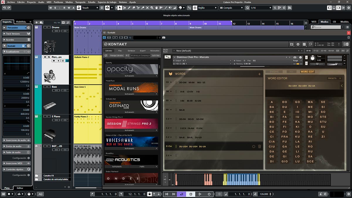The image size is (352, 198).
Task: Click the wrench icon of Dominus Choir
Action: [x=167, y=57]
